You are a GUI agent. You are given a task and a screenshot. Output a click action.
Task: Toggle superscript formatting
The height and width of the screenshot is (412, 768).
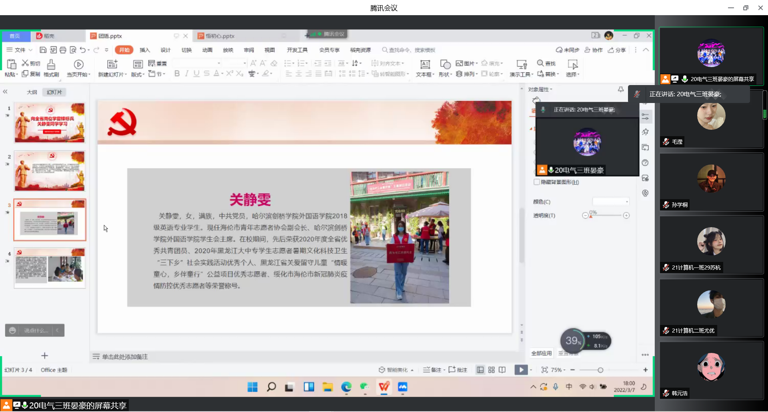(x=230, y=73)
